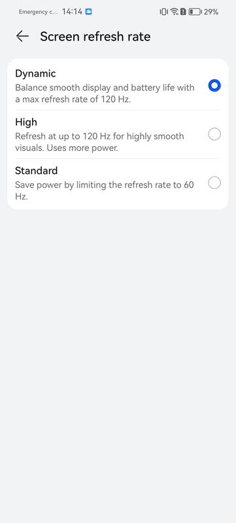Screen dimensions: 236x523
Task: Tap the Screen refresh rate page title
Action: [95, 37]
